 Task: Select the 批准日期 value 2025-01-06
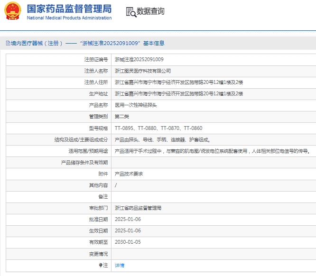coord(128,219)
